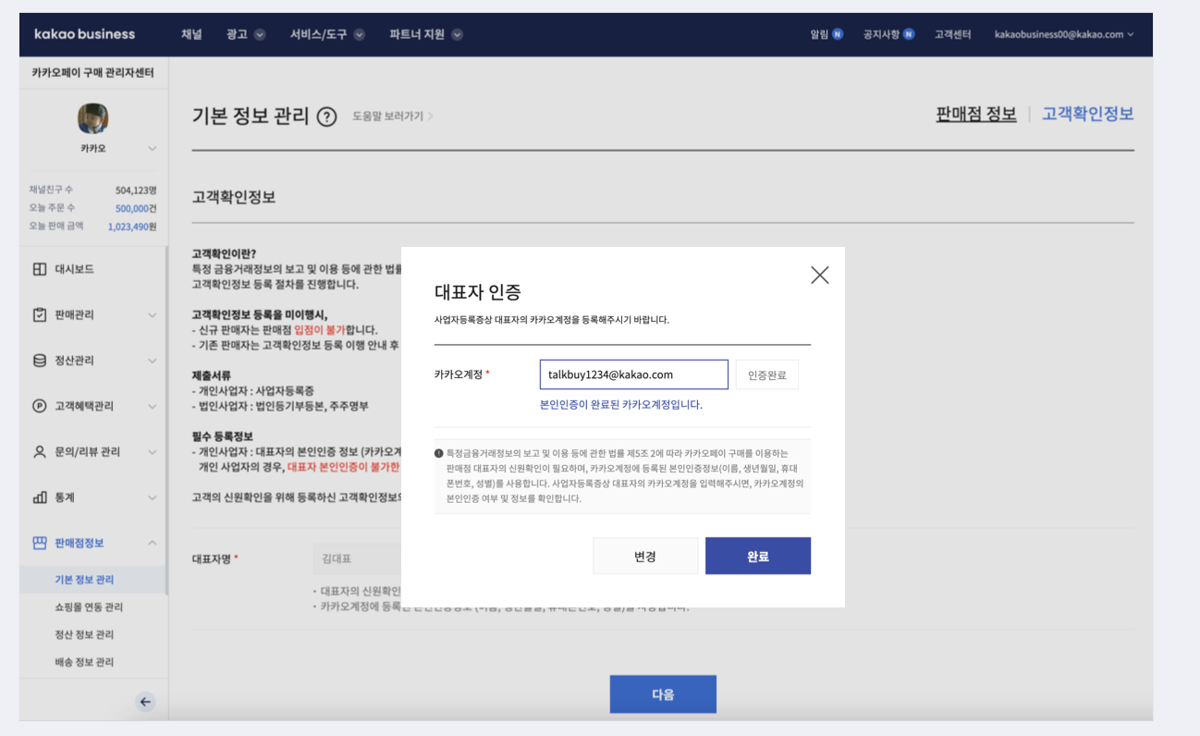Click the 인증완료 button
This screenshot has height=736, width=1200.
coord(766,374)
